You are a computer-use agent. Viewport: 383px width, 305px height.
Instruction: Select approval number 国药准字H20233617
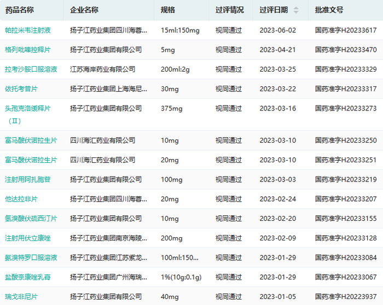(x=346, y=30)
